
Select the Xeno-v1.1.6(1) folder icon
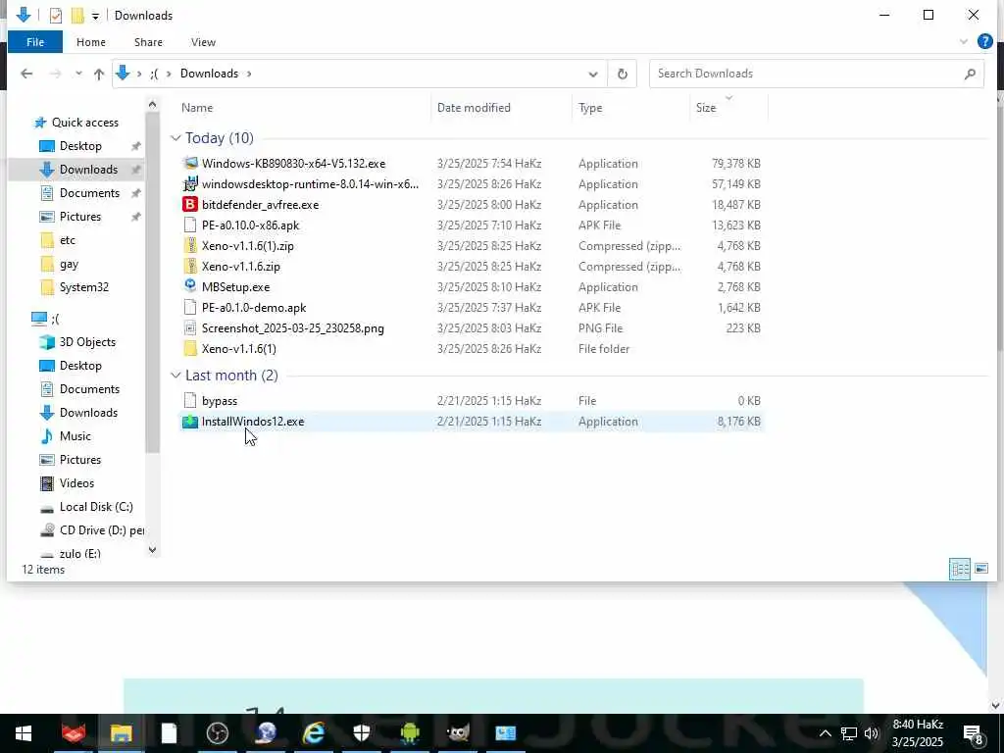190,348
